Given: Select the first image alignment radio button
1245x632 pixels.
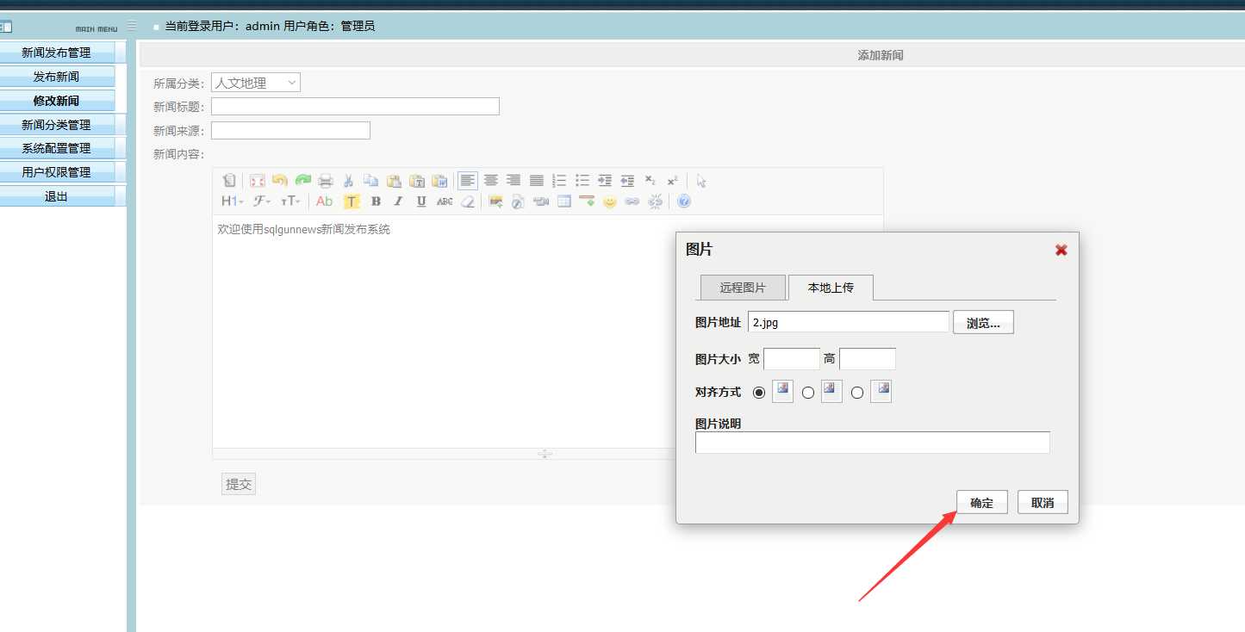Looking at the screenshot, I should tap(759, 393).
